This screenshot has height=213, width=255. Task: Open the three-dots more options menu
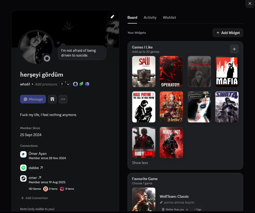63,99
